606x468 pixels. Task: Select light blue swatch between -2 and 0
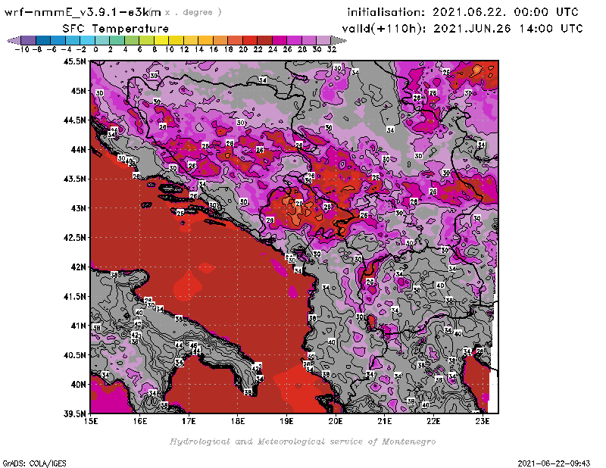[87, 40]
